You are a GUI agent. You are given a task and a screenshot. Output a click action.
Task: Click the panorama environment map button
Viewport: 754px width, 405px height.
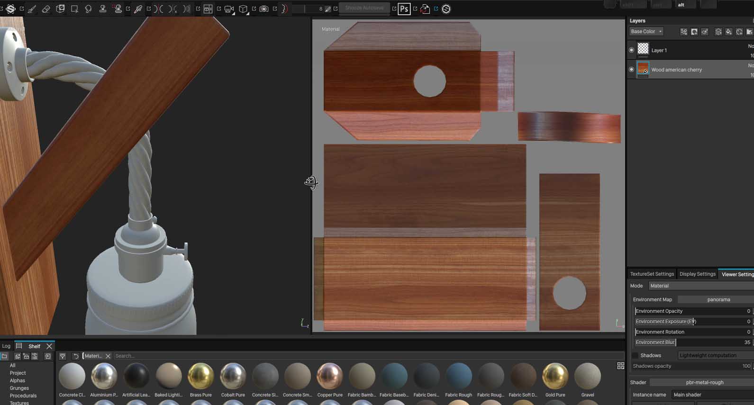(718, 299)
